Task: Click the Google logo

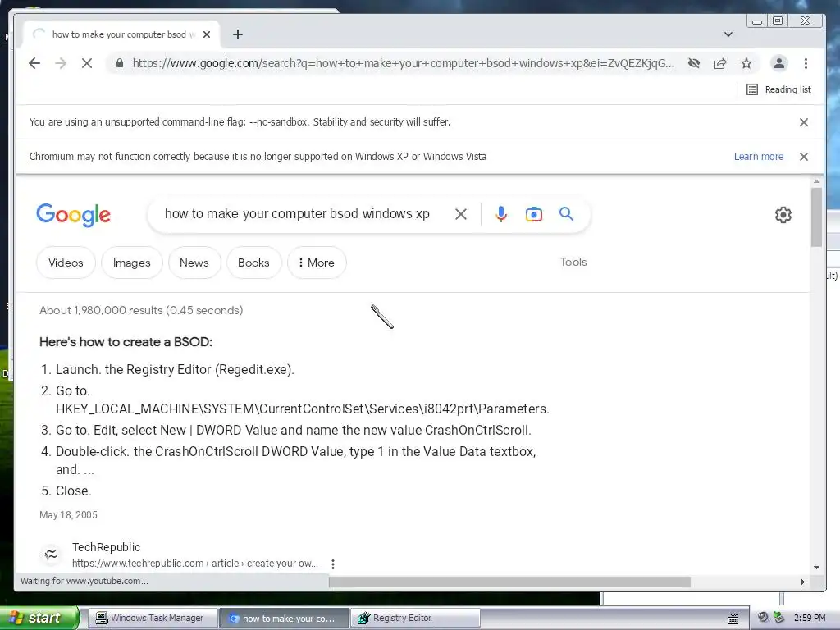Action: (x=73, y=215)
